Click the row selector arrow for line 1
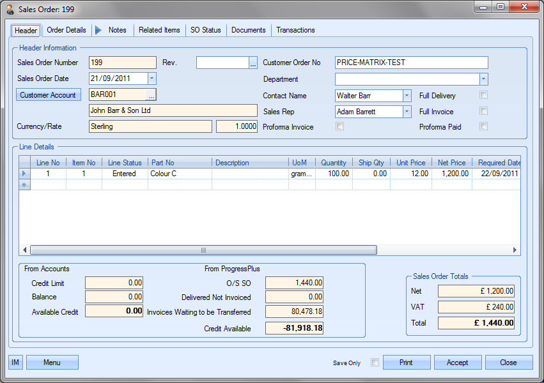This screenshot has height=383, width=544. tap(25, 174)
